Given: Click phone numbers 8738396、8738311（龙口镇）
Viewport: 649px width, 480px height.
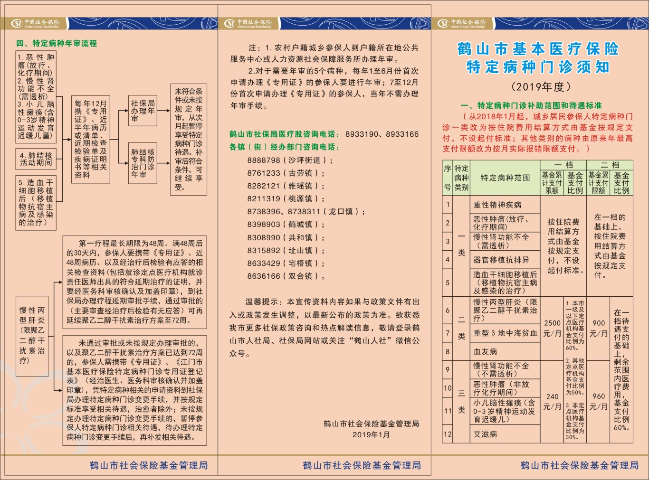Looking at the screenshot, I should (x=306, y=211).
